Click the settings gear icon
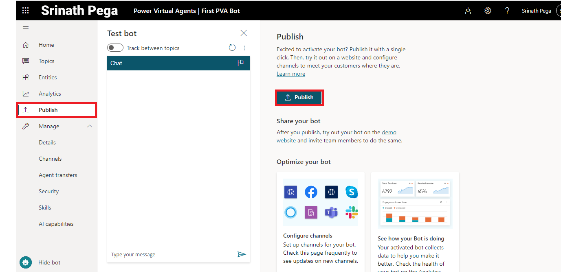 pos(488,11)
